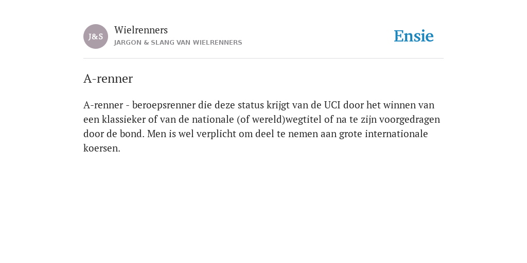Click the word beroepsrenner in the definition

click(164, 105)
